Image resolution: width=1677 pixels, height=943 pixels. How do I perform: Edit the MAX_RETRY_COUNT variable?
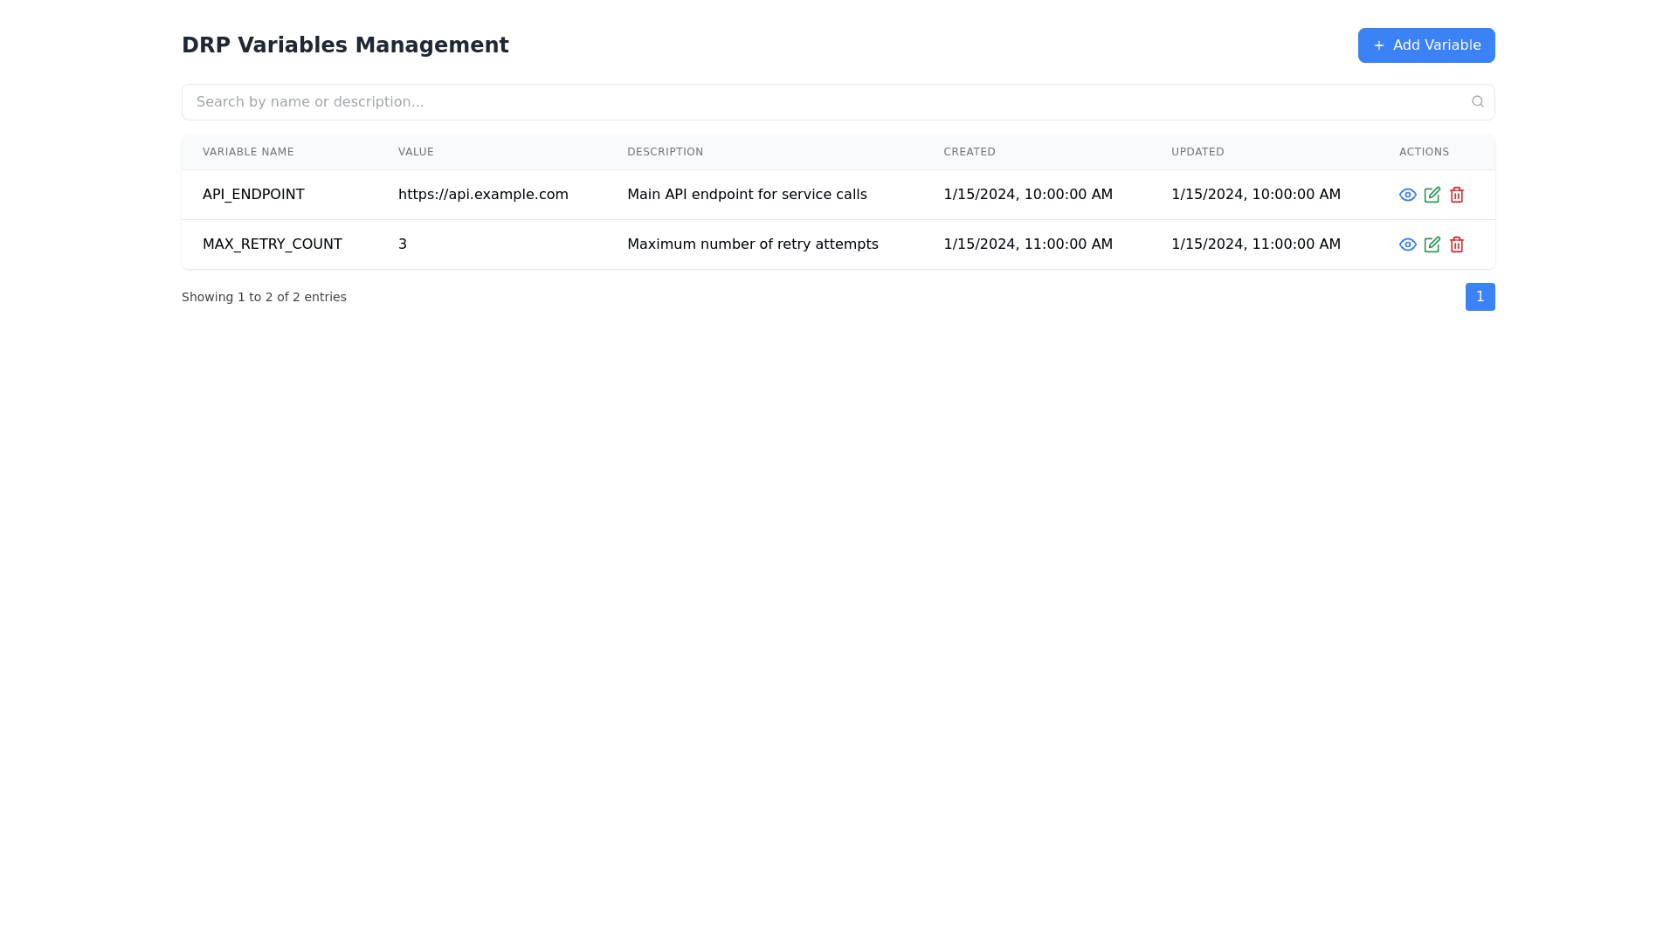[x=1432, y=244]
